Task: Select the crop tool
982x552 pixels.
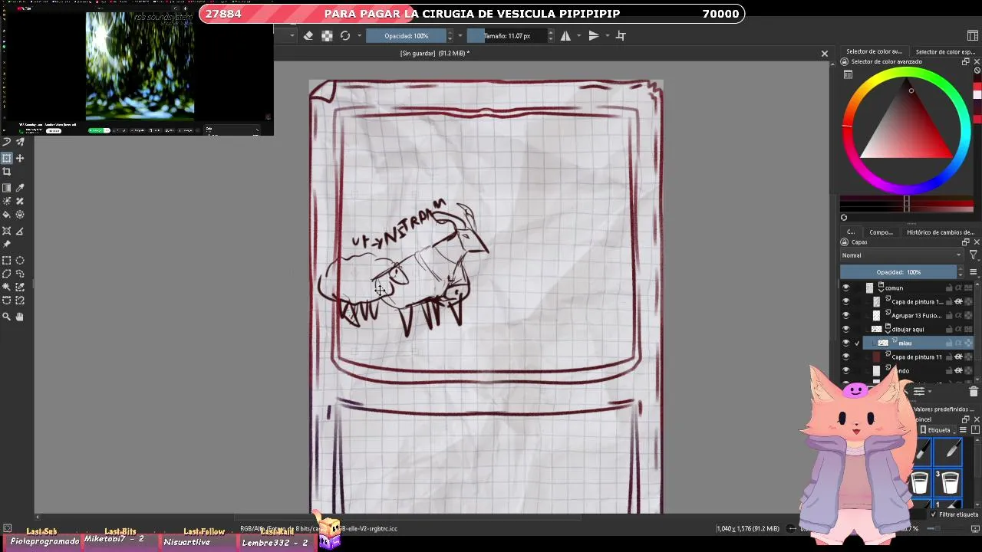Action: point(6,172)
